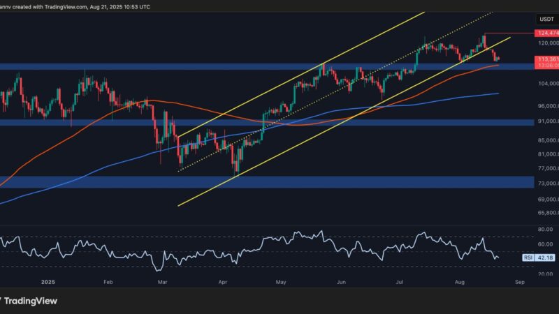Click the 65,800 price axis label
This screenshot has width=559, height=314.
(549, 213)
